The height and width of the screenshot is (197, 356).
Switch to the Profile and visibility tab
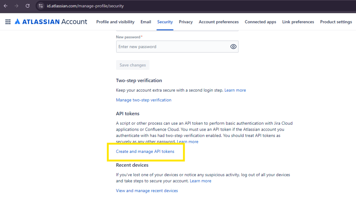(115, 22)
